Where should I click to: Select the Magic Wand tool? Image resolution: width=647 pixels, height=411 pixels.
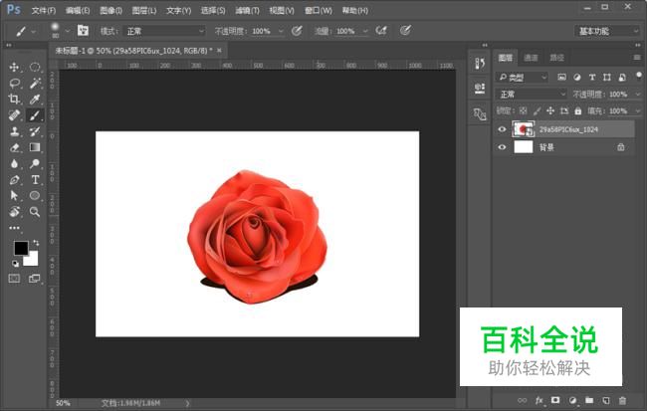pos(35,84)
